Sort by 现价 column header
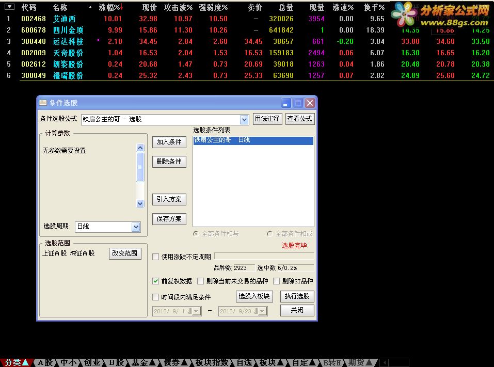The height and width of the screenshot is (367, 494). (149, 7)
